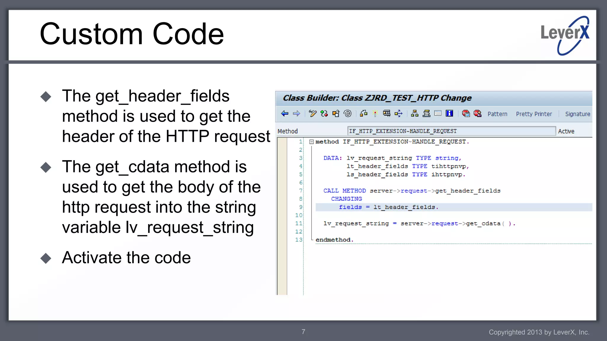The width and height of the screenshot is (607, 341).
Task: Click line number 11 in gutter
Action: pos(299,223)
